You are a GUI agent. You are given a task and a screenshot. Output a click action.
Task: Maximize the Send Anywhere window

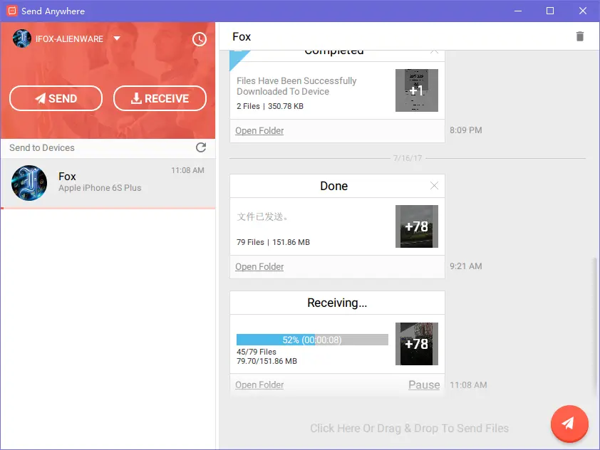tap(550, 11)
